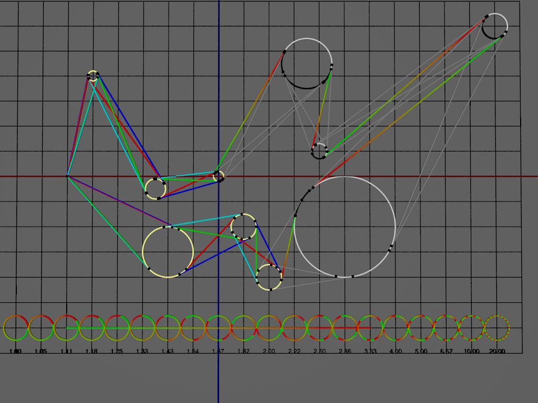Select the bottom-row circle labeled 10.00
538x403 pixels.
[471, 328]
